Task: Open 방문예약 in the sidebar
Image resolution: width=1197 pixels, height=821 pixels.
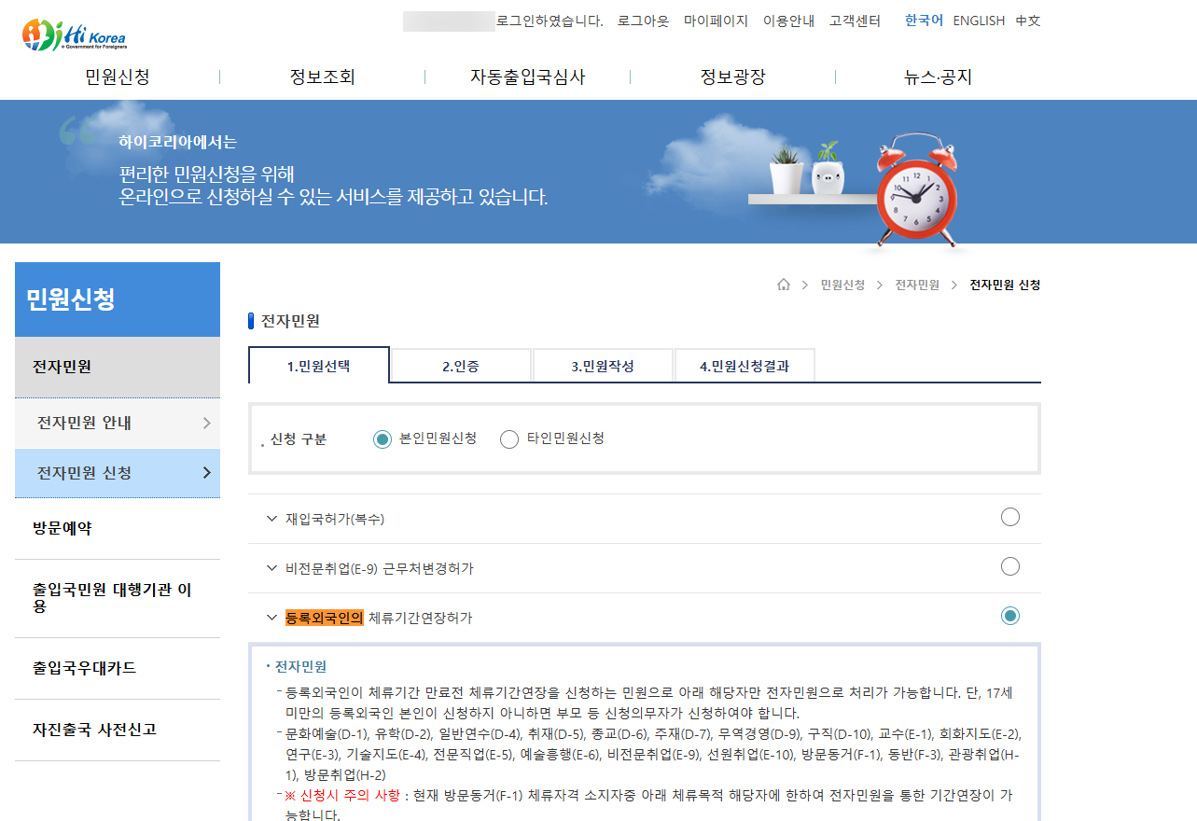Action: (x=63, y=528)
